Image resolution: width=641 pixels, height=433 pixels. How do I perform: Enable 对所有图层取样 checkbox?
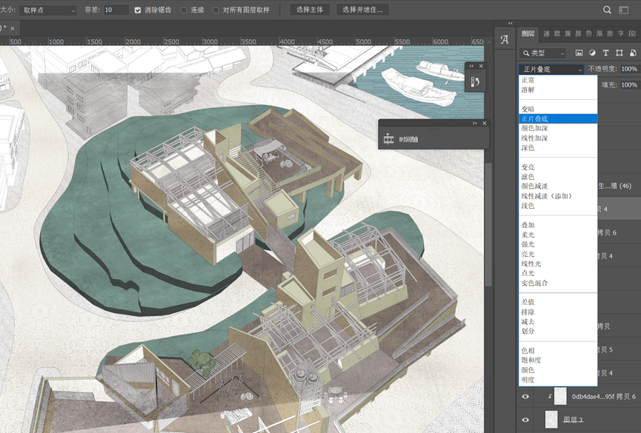[x=216, y=10]
